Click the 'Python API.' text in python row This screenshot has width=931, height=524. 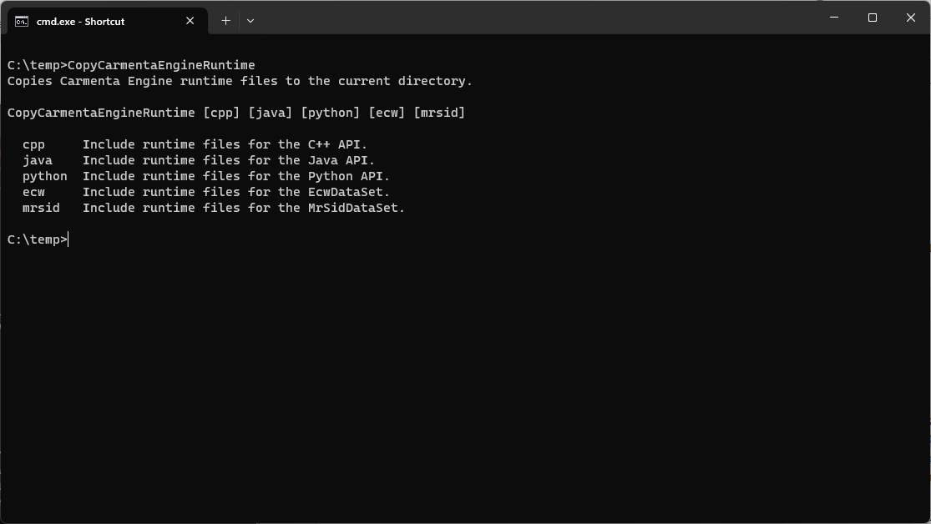pos(348,176)
